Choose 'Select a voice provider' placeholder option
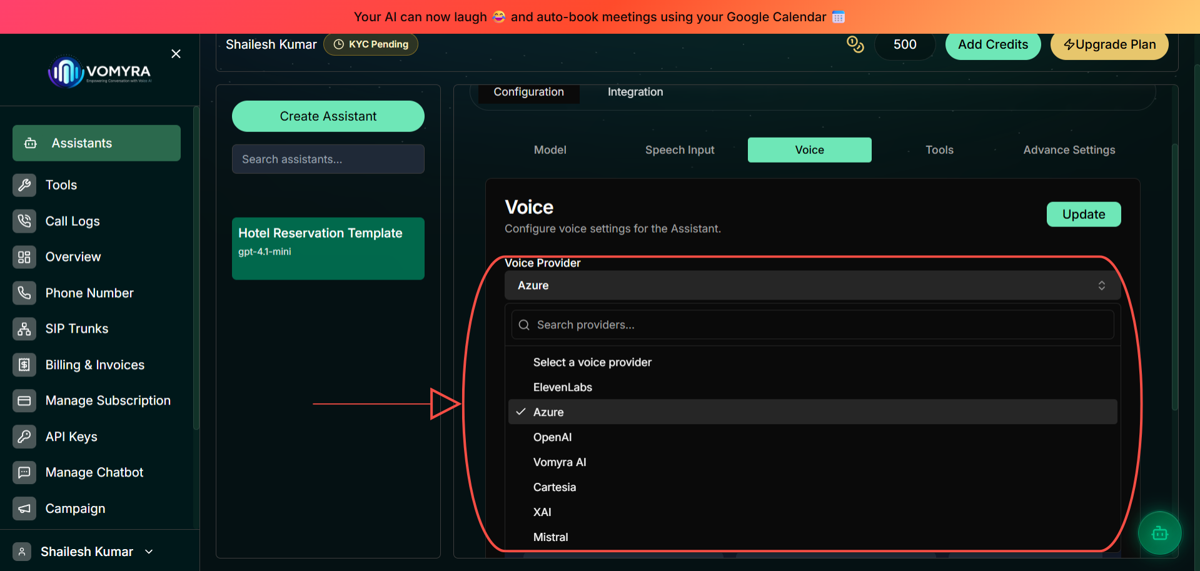The image size is (1200, 571). (x=812, y=362)
